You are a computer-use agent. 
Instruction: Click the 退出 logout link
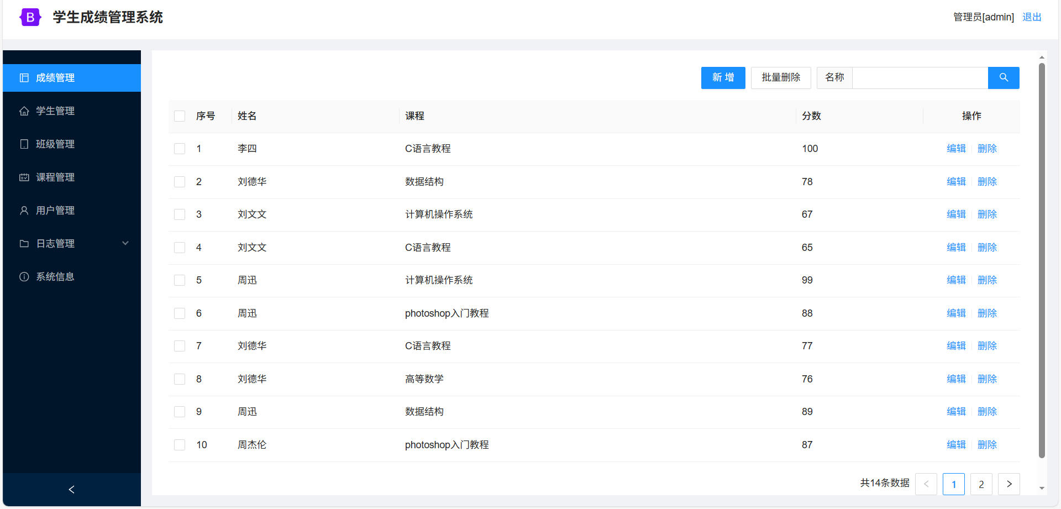pyautogui.click(x=1032, y=17)
